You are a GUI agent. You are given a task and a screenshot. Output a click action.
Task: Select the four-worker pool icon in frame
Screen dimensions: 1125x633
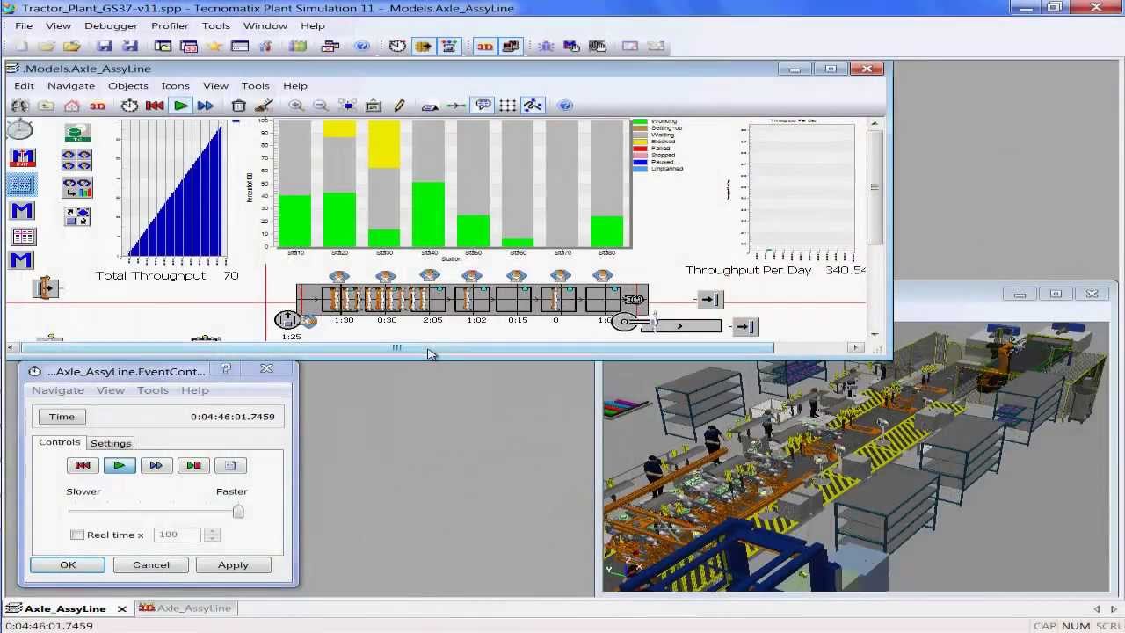[76, 160]
